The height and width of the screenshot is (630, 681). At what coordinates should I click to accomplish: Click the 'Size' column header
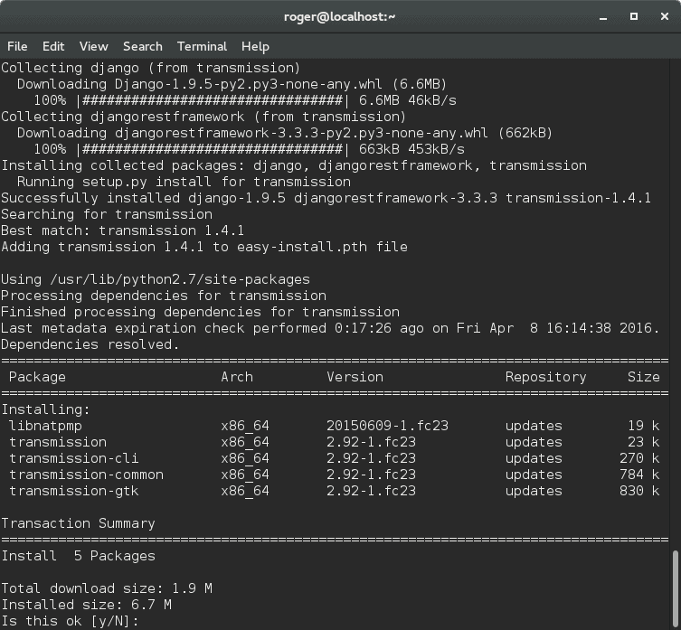click(x=644, y=377)
